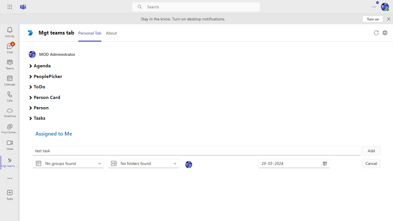Click the Stay in the know notification text
Viewport: 393px width, 221px height.
(183, 19)
